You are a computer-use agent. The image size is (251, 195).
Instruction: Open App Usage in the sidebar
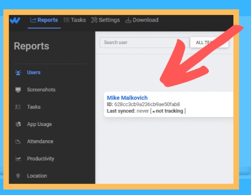tap(39, 124)
